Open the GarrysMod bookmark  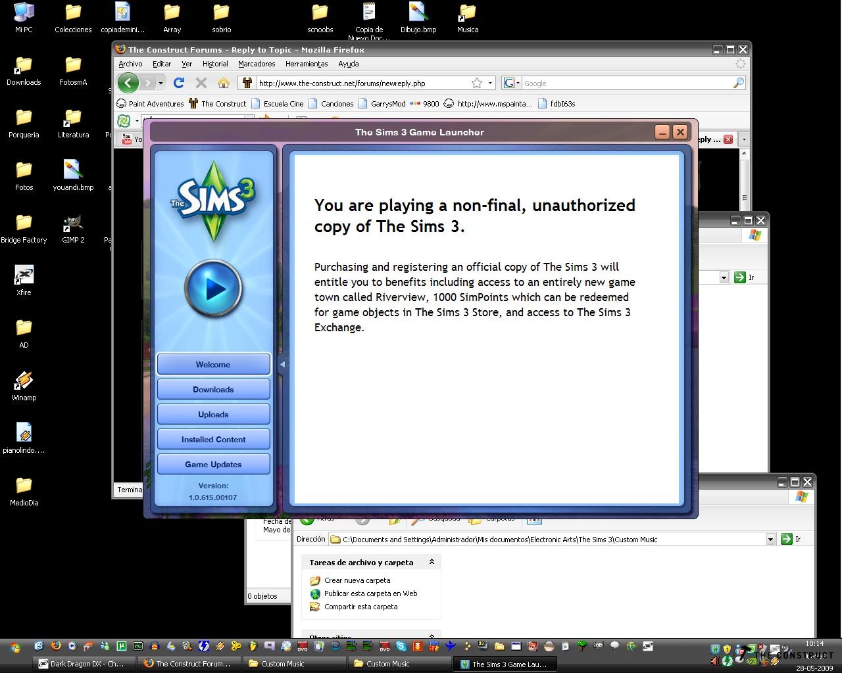pos(382,103)
